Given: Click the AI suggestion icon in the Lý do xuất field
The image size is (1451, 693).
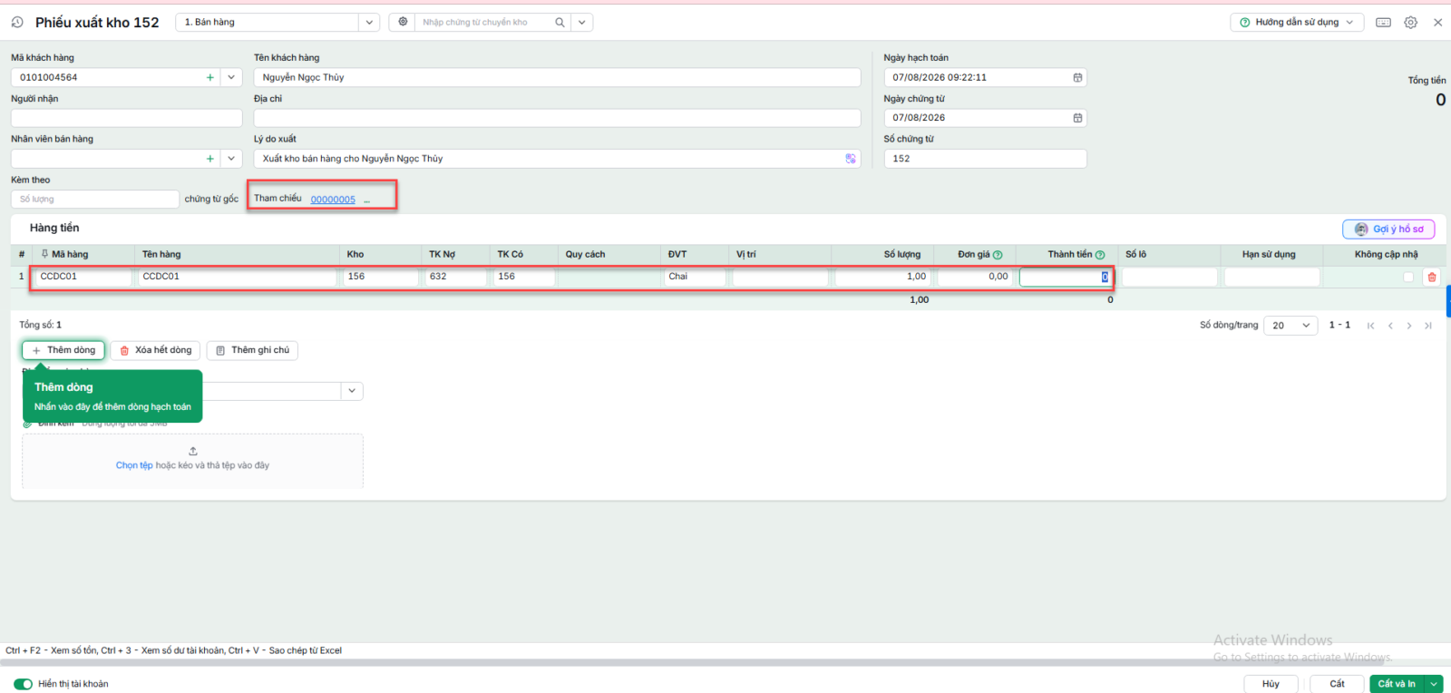Looking at the screenshot, I should coord(851,159).
